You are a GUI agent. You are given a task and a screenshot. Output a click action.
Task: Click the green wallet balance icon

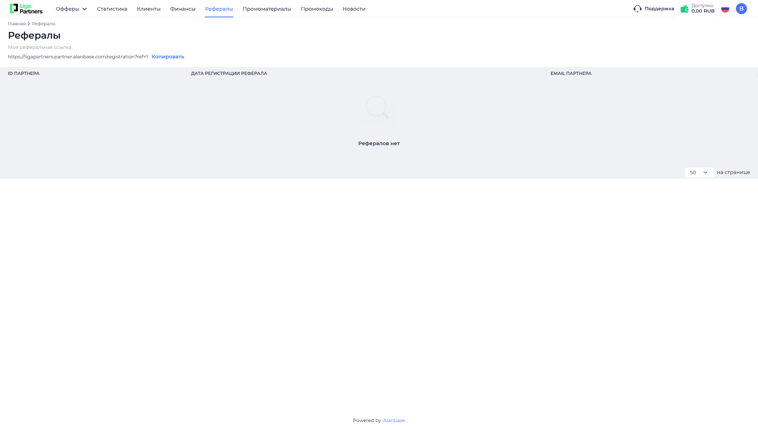tap(684, 9)
